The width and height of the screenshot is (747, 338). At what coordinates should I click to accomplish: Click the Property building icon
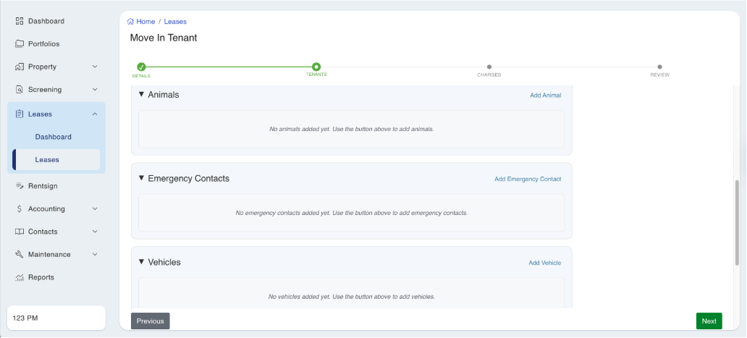click(20, 67)
